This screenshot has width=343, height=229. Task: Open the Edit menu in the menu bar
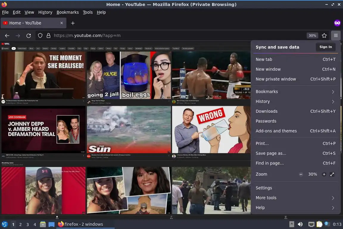coord(17,12)
